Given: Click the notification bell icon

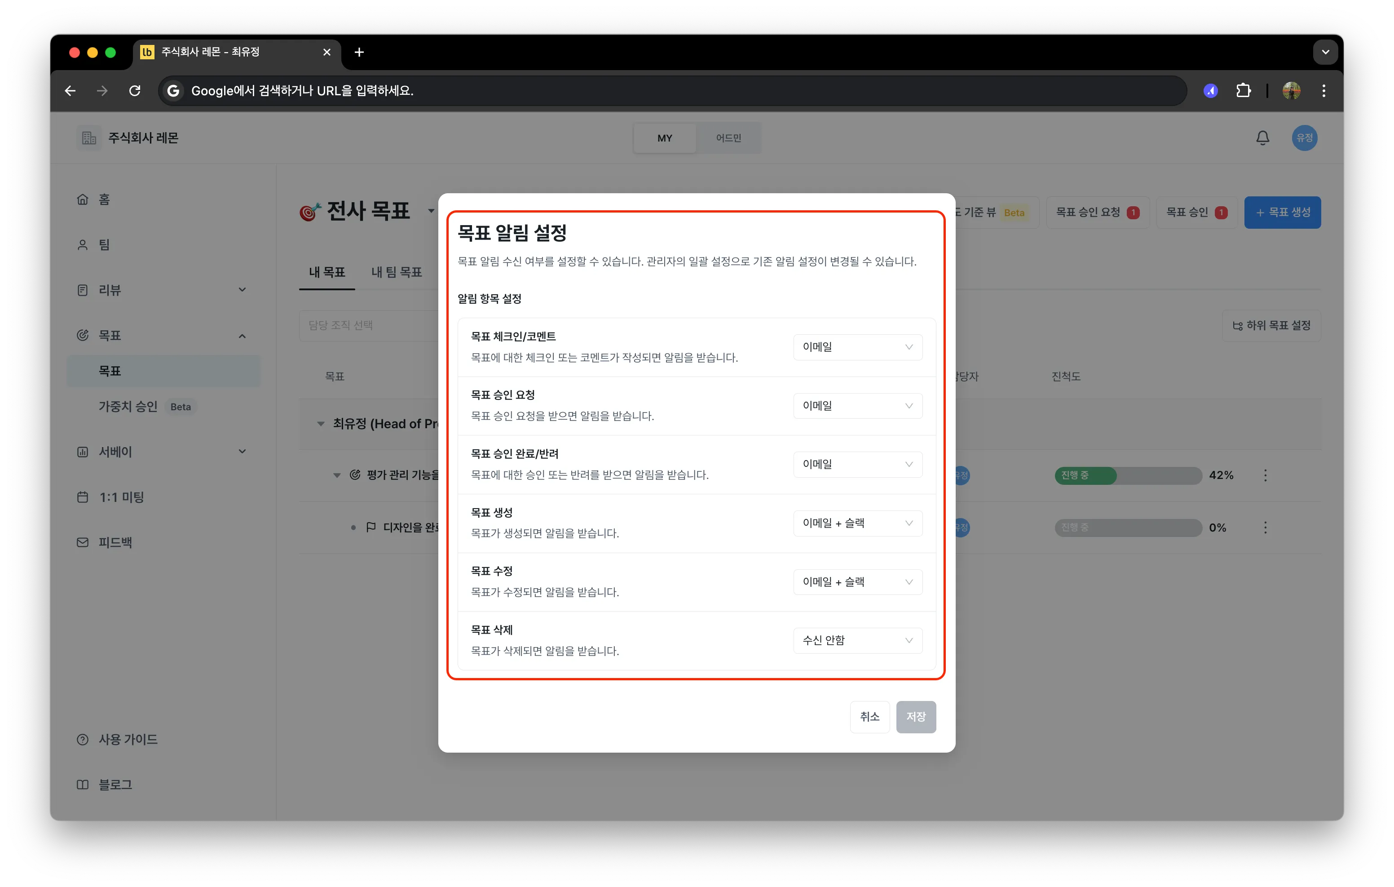Looking at the screenshot, I should click(1262, 138).
